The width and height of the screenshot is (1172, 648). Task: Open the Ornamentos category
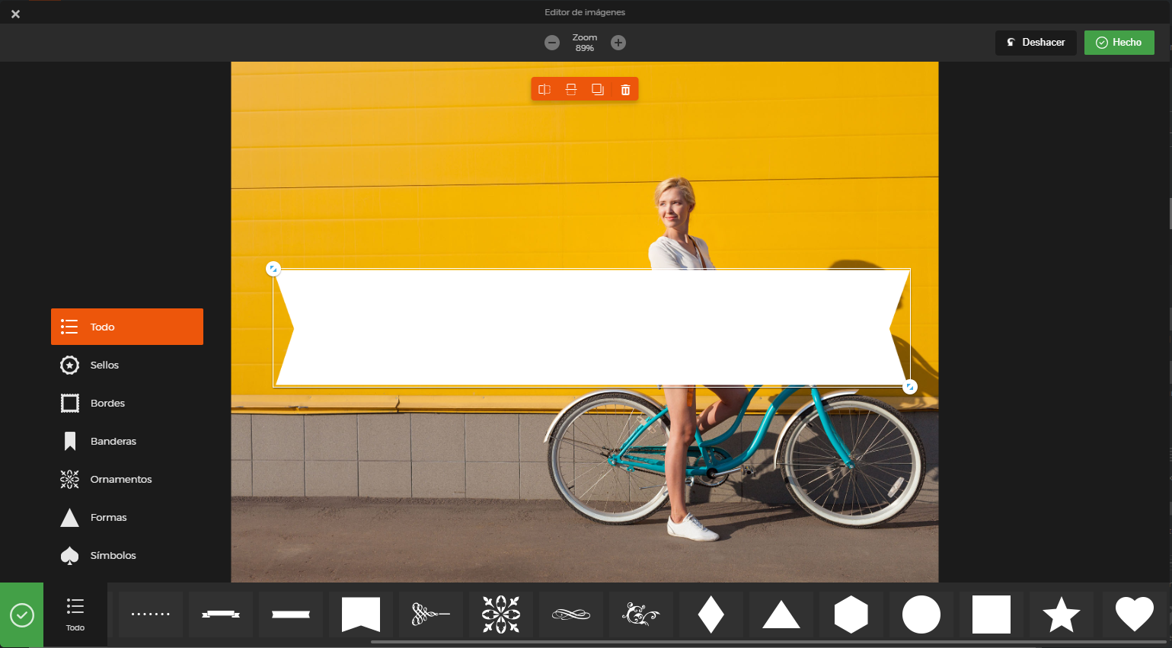click(x=127, y=479)
